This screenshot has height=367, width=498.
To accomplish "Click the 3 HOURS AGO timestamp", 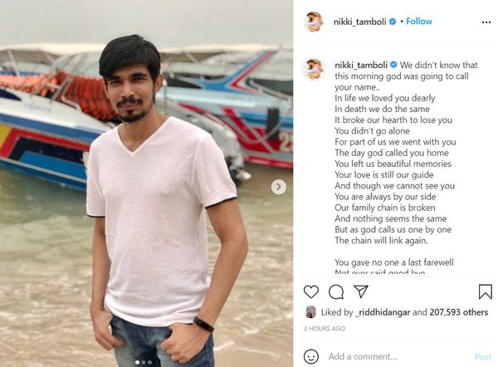I will click(x=324, y=329).
